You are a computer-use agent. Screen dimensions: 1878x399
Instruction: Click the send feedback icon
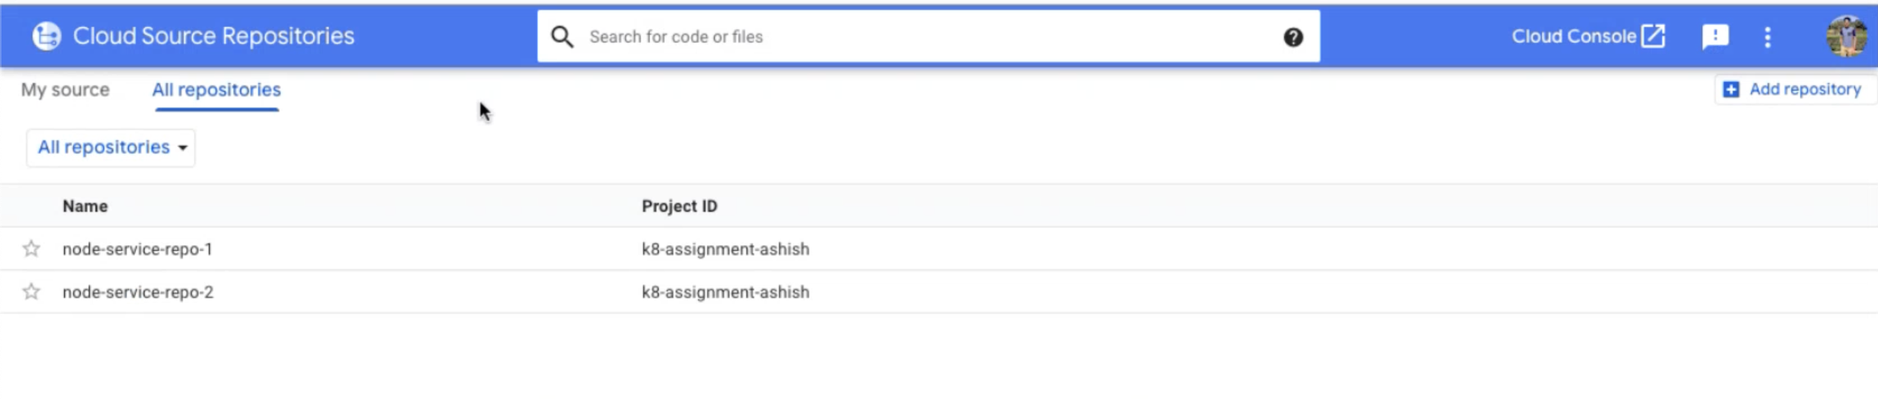click(1715, 37)
